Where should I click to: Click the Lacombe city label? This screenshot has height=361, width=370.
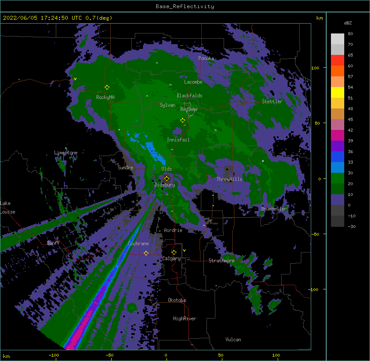[193, 82]
